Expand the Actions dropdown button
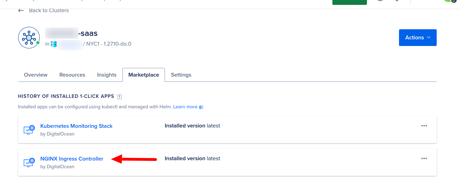 coord(417,38)
